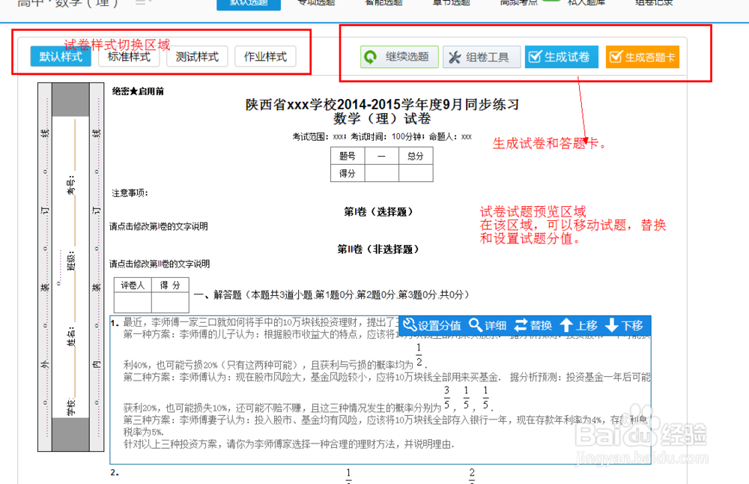Switch to the 专项选题 tab
Screen dimensions: 749x484
pos(315,3)
